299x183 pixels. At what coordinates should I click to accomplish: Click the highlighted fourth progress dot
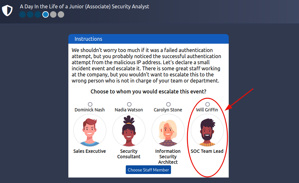(x=46, y=14)
